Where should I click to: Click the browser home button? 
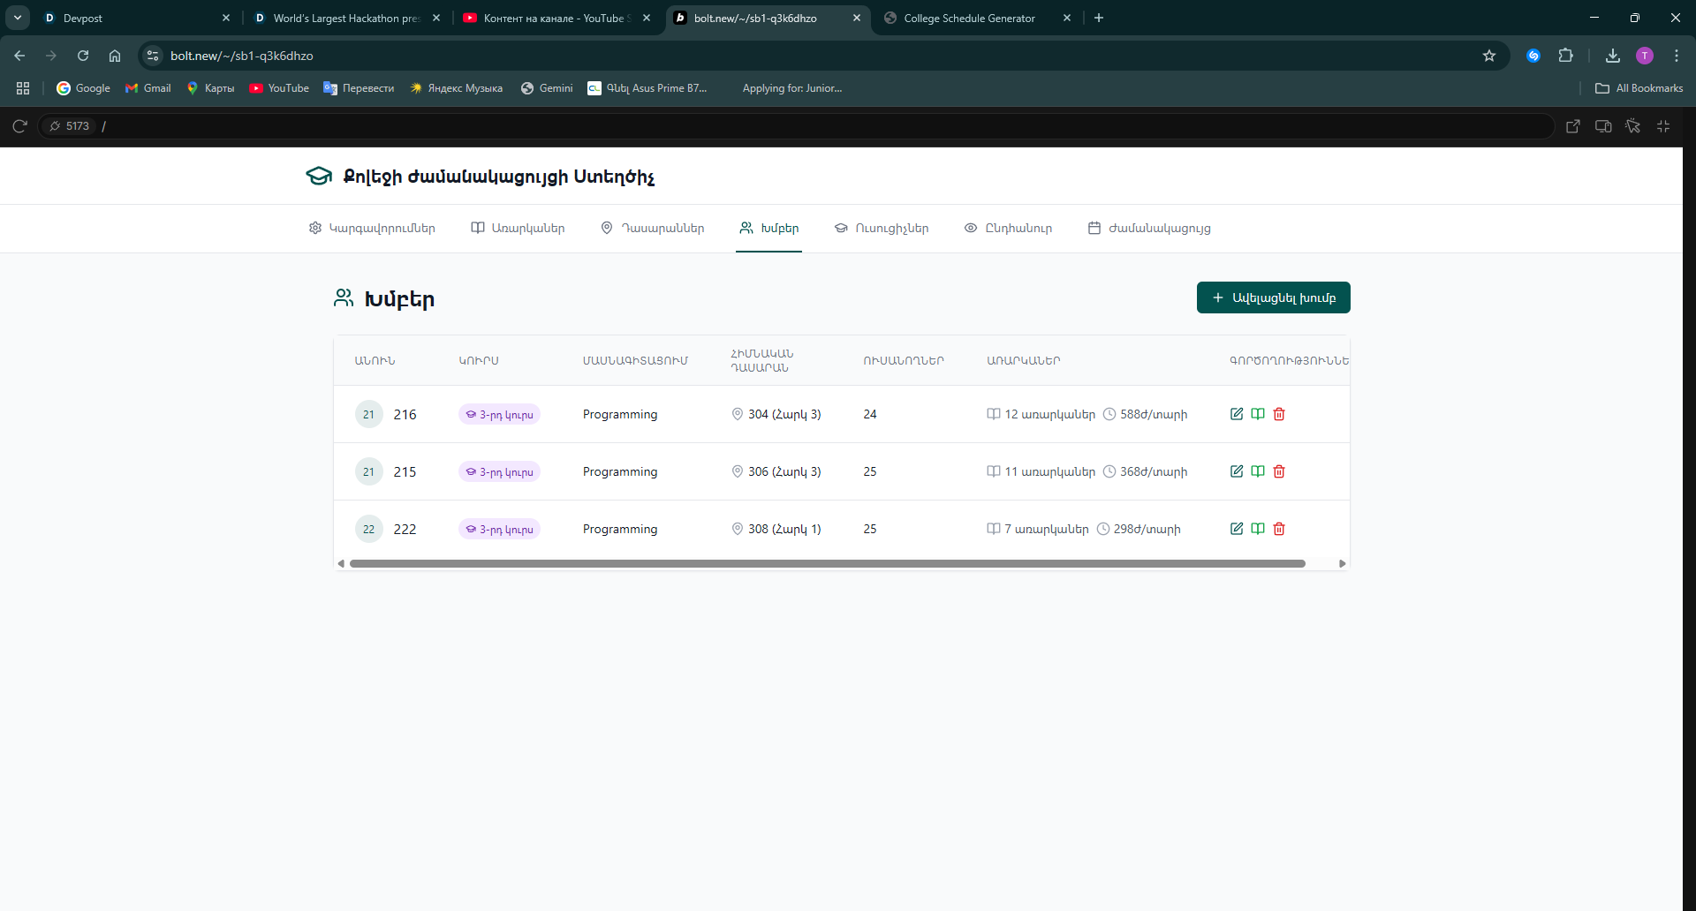point(115,56)
